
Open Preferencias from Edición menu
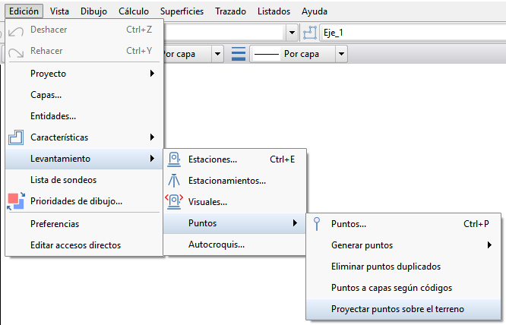pyautogui.click(x=55, y=224)
